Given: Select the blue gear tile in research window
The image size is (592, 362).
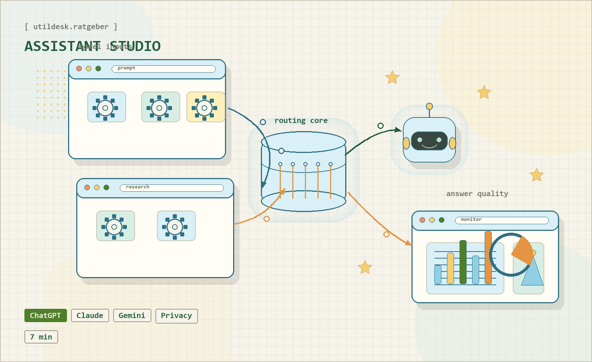Looking at the screenshot, I should pos(176,226).
